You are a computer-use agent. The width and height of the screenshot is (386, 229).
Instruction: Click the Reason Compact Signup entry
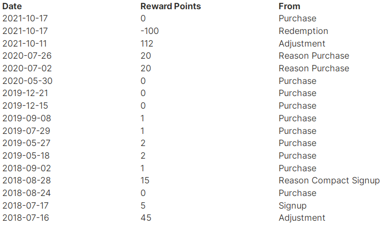329,180
